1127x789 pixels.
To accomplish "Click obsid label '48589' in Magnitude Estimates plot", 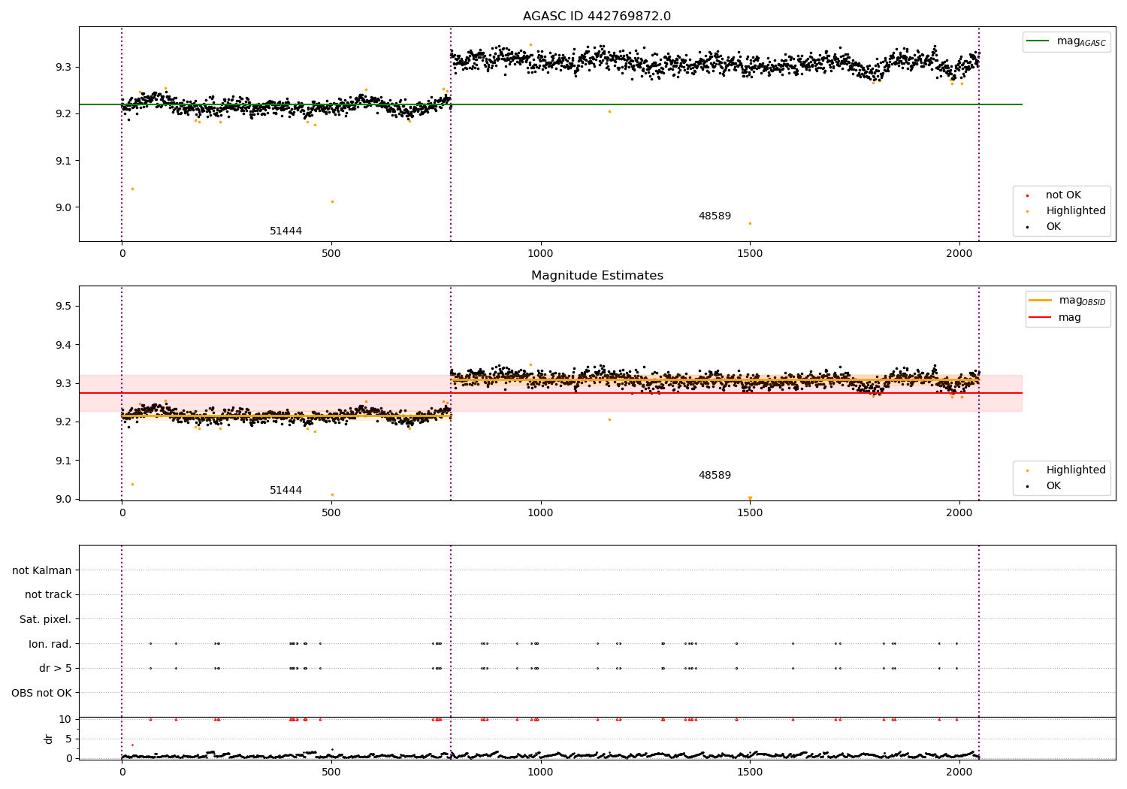I will point(715,476).
